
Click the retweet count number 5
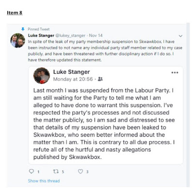pos(63,172)
